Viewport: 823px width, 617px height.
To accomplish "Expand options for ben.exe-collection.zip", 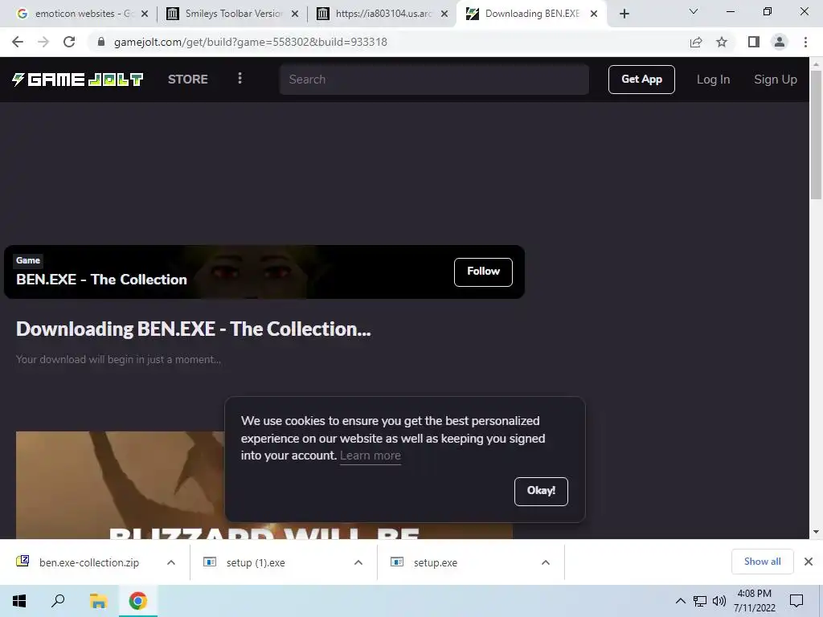I will coord(171,562).
